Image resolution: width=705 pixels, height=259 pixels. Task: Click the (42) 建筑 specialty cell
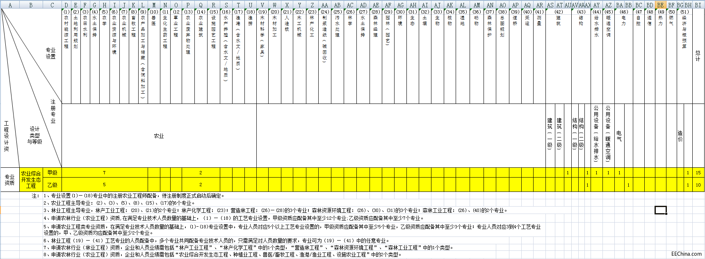click(x=559, y=56)
